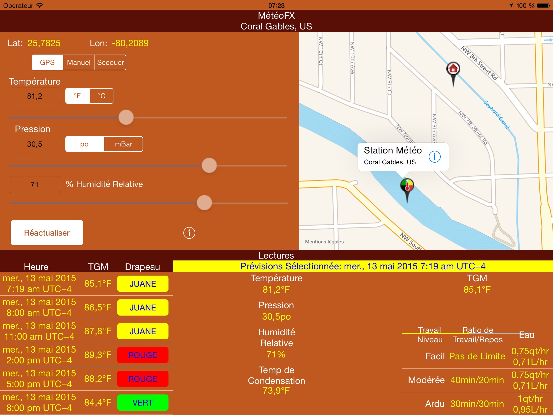Tap the thermometer weather station pin

pos(407,186)
